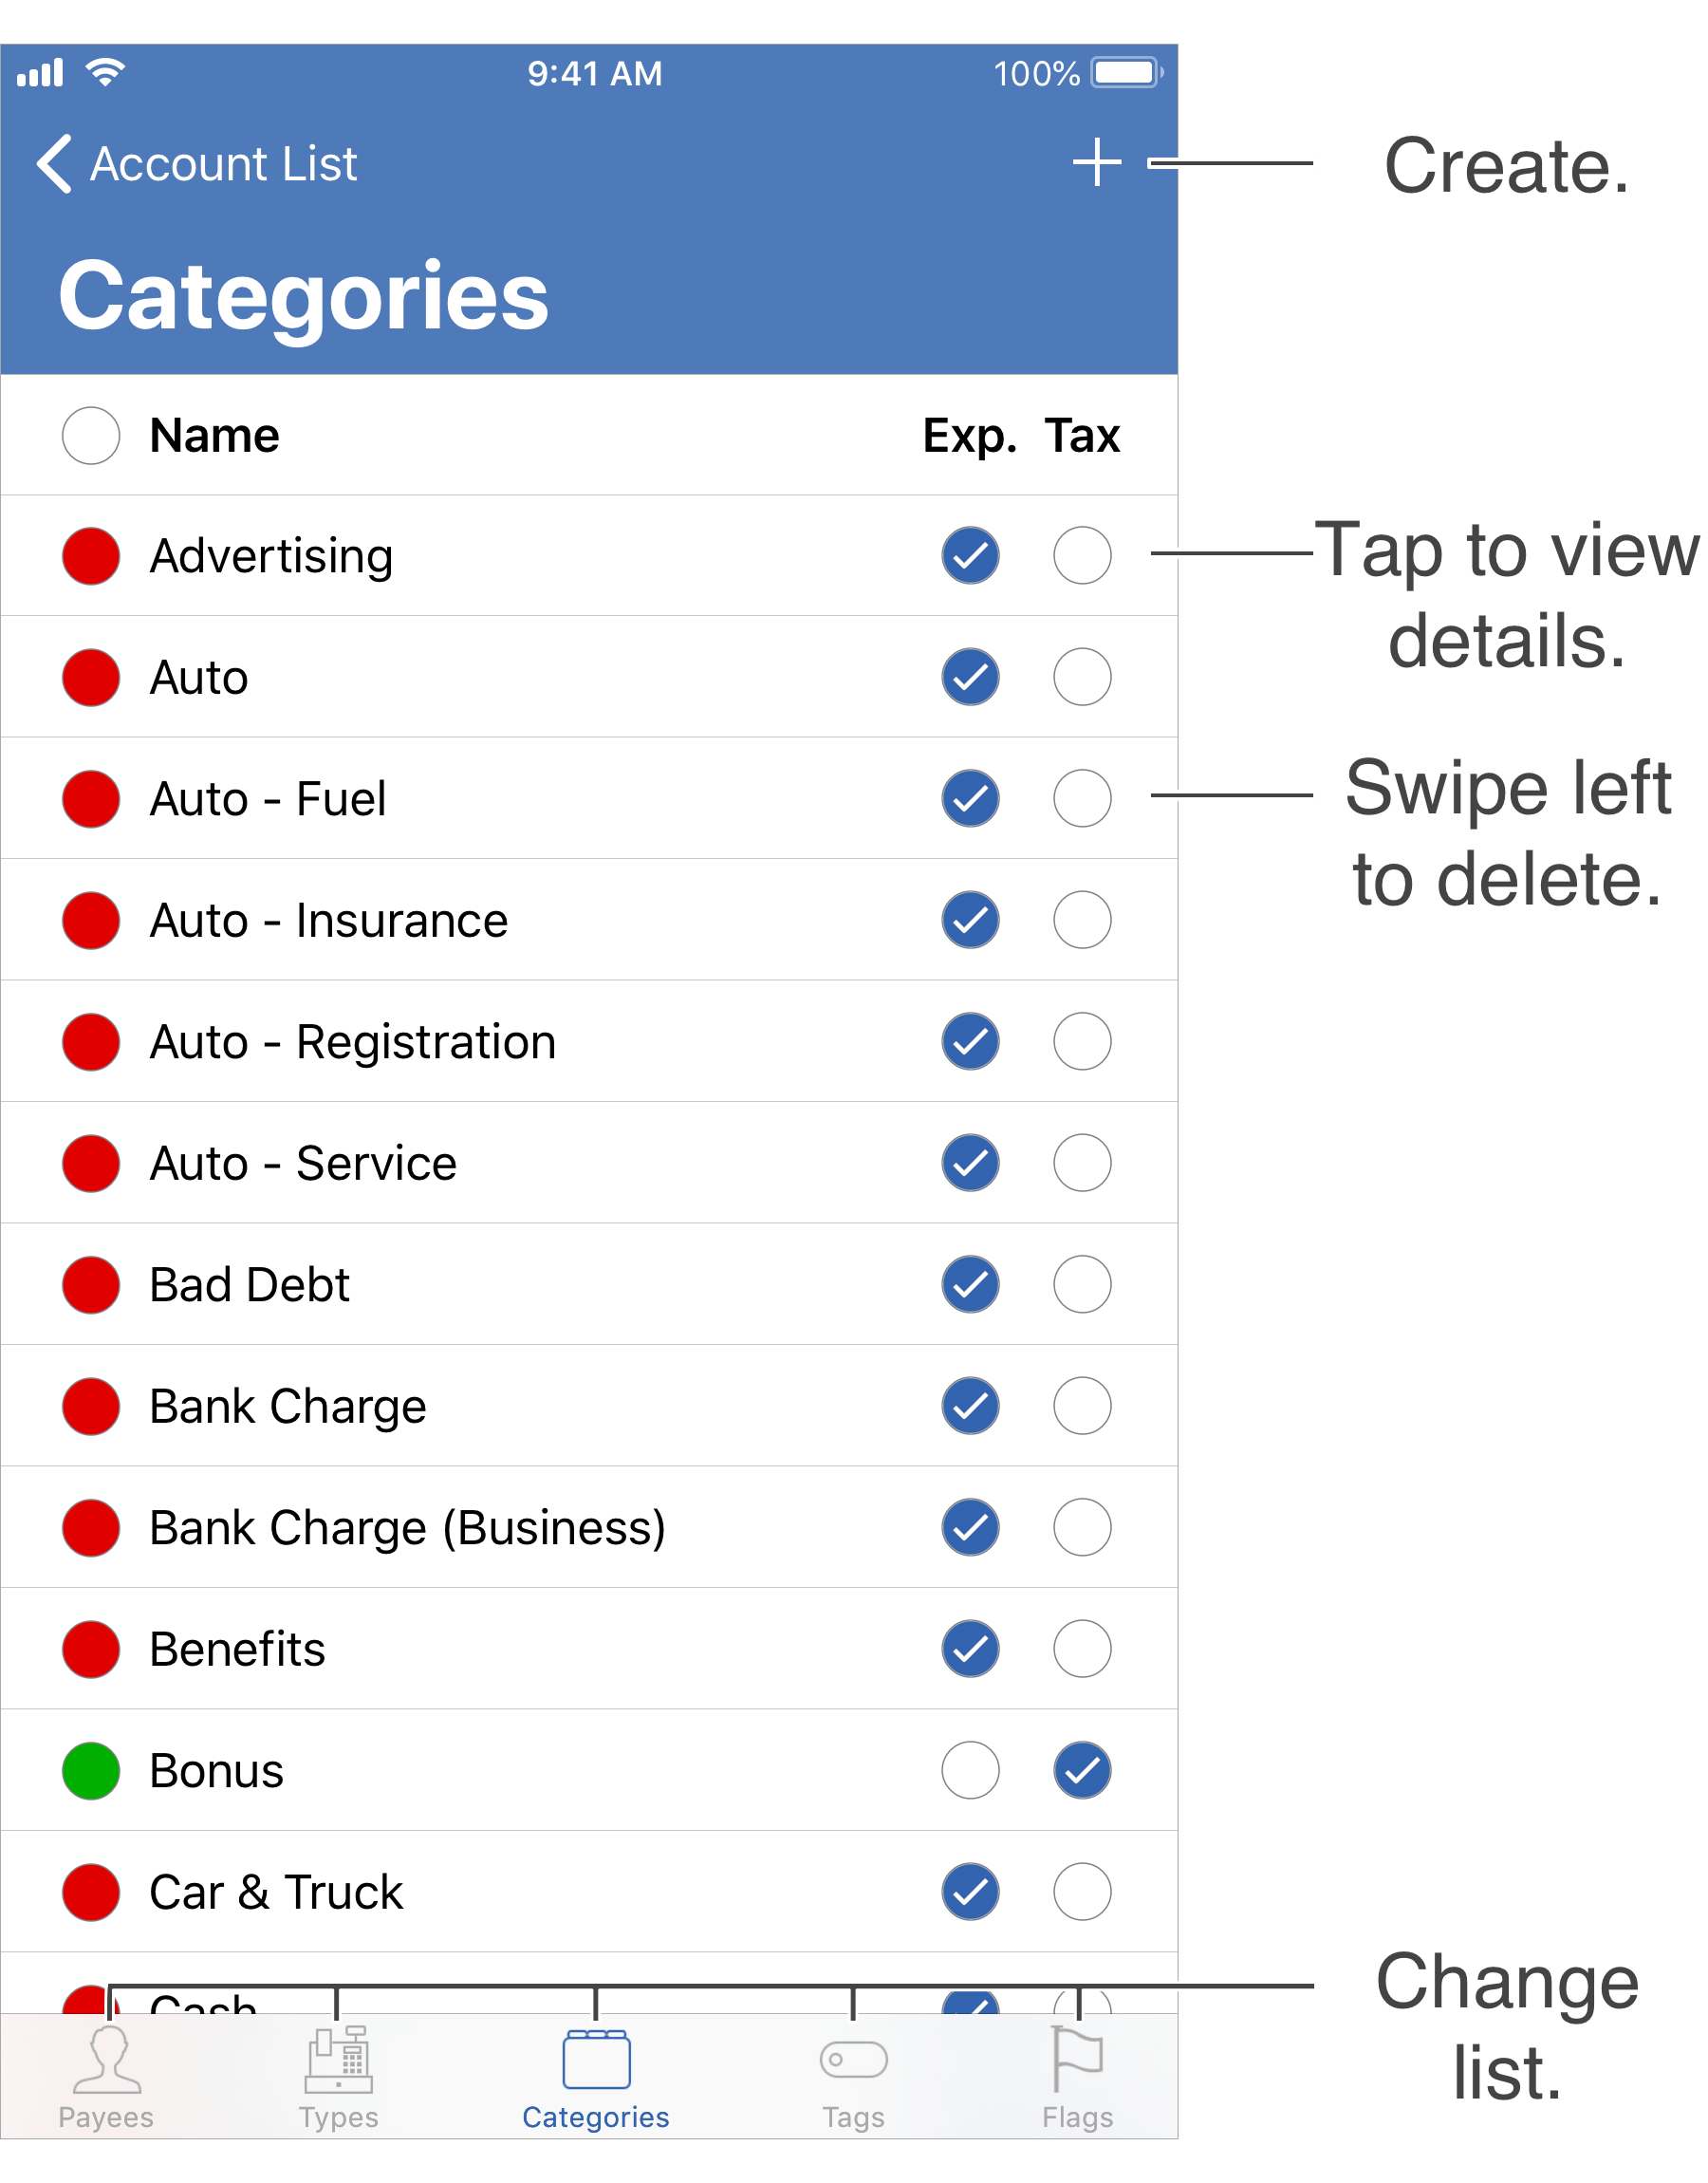Viewport: 1708px width, 2183px height.
Task: Tap the battery indicator icon
Action: point(1126,73)
